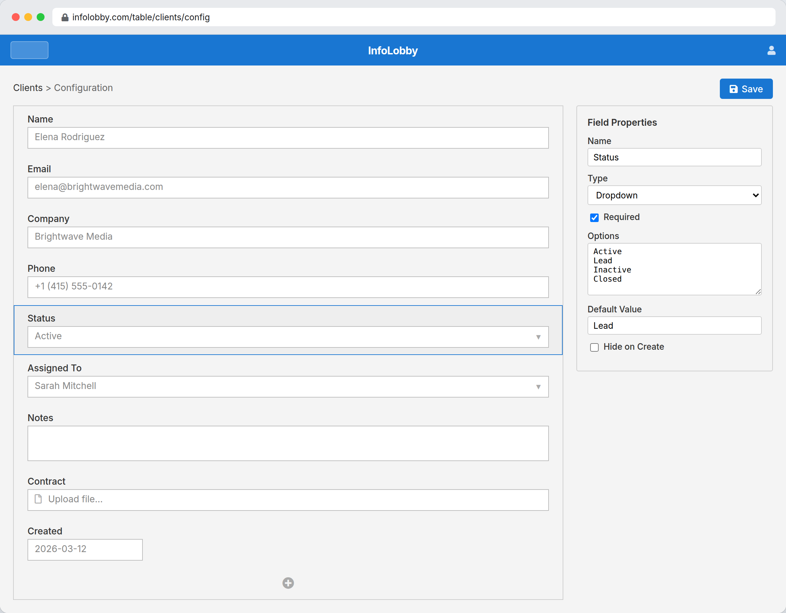786x613 pixels.
Task: Click the lock icon in the address bar
Action: [x=65, y=17]
